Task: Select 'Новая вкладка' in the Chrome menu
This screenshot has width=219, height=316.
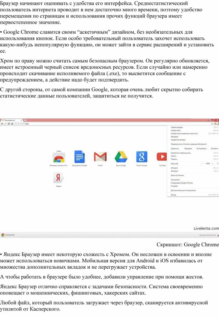Action: [x=177, y=127]
